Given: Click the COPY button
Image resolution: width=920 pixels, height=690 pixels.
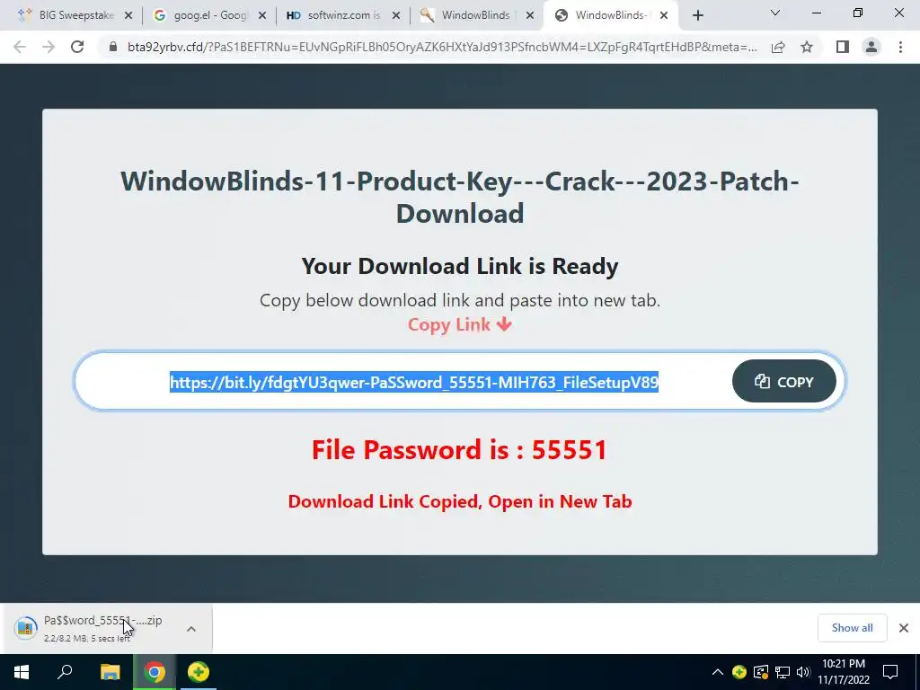Looking at the screenshot, I should 783,381.
